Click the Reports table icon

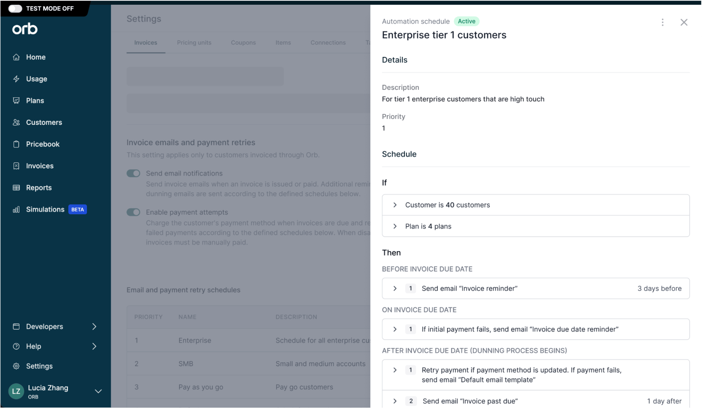[16, 188]
